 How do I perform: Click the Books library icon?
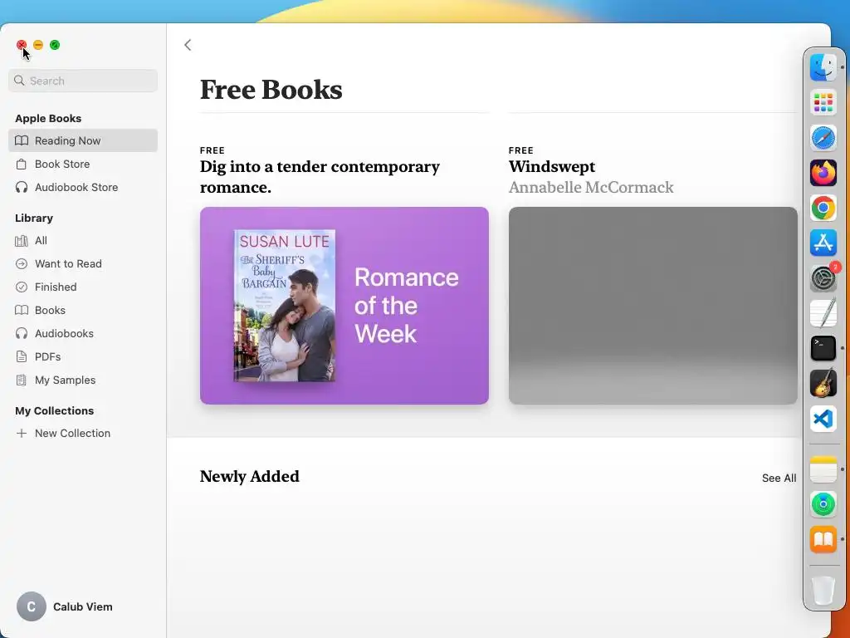22,311
